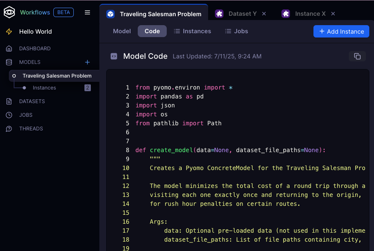Click the Add Instance button
The width and height of the screenshot is (374, 251).
pyautogui.click(x=341, y=31)
